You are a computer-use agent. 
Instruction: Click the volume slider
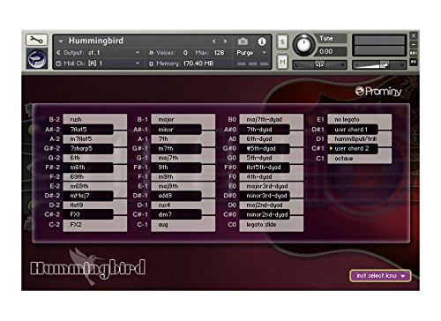pos(379,65)
